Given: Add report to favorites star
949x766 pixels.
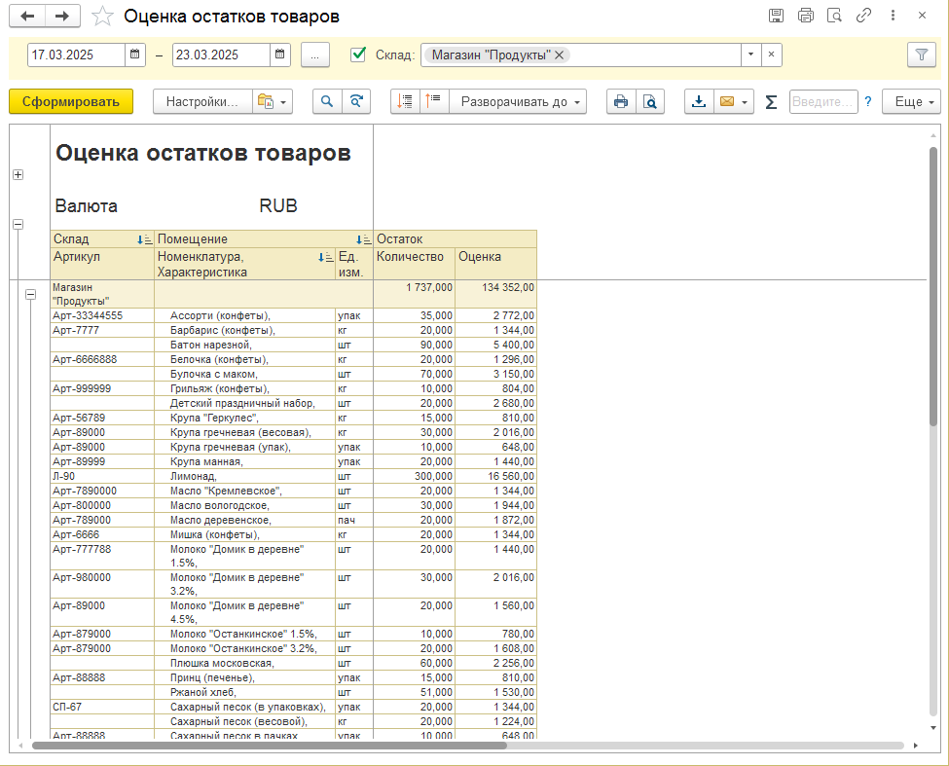Looking at the screenshot, I should point(102,17).
